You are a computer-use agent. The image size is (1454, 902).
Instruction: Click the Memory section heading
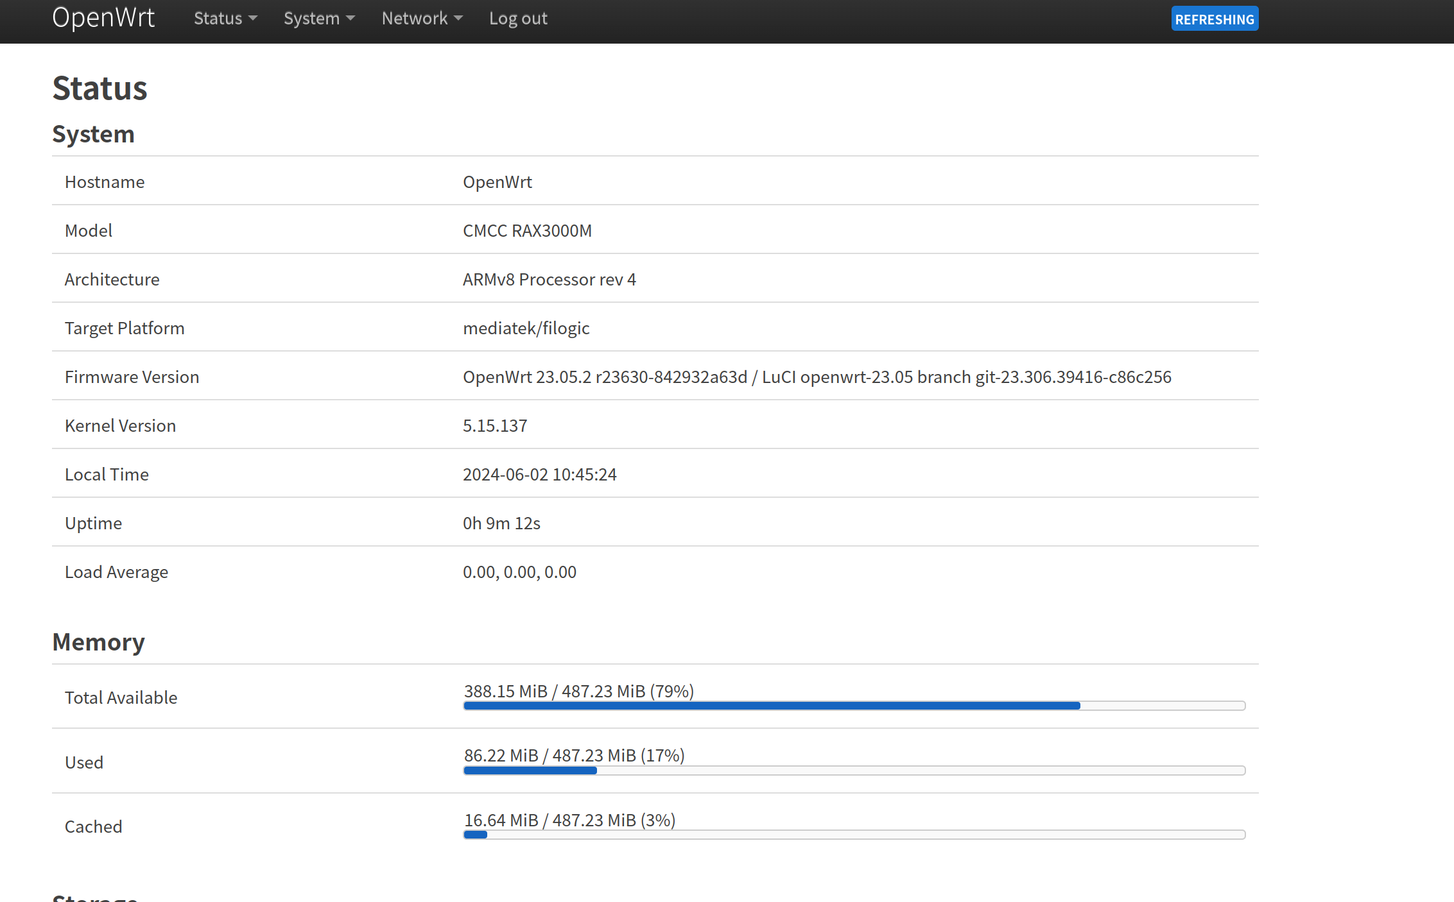point(98,642)
